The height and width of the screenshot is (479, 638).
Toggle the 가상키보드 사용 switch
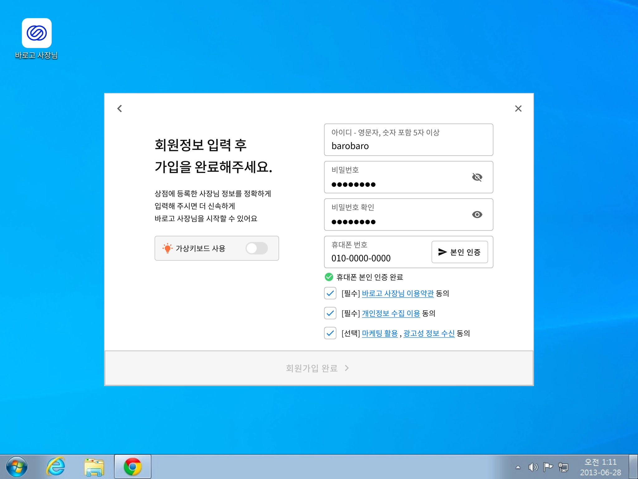[256, 248]
